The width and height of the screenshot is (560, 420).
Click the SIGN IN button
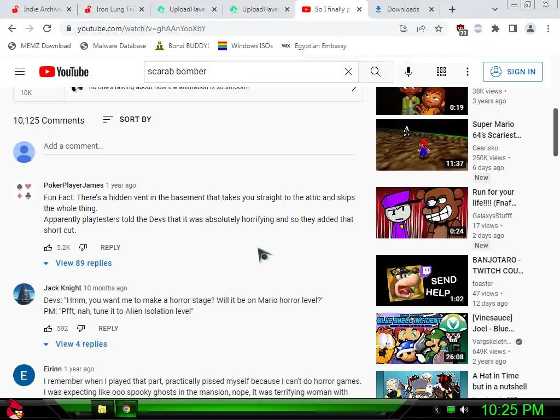click(x=512, y=72)
